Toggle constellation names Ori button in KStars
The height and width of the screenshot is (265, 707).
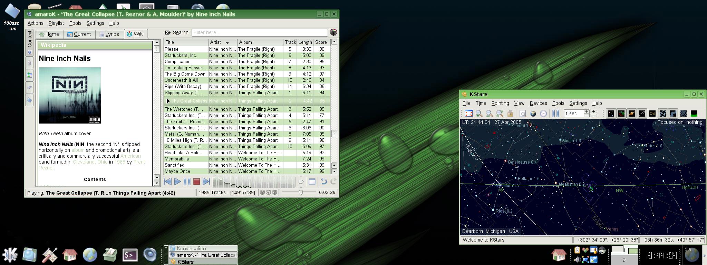pyautogui.click(x=652, y=114)
